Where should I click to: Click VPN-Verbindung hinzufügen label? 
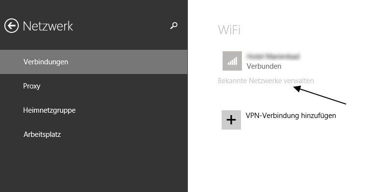coord(291,116)
